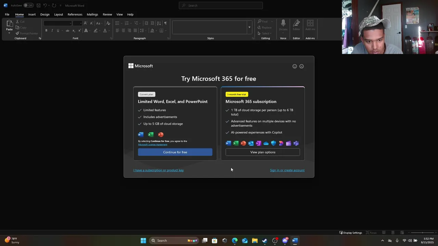
Task: Click the Shading paint bucket icon
Action: (x=152, y=30)
